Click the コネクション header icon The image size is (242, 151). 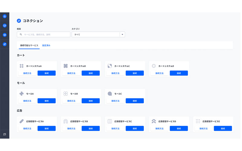[19, 21]
